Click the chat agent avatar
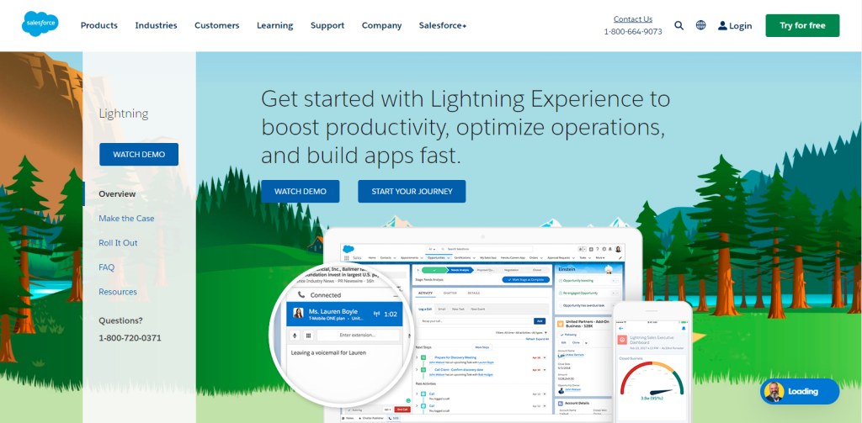 coord(774,392)
